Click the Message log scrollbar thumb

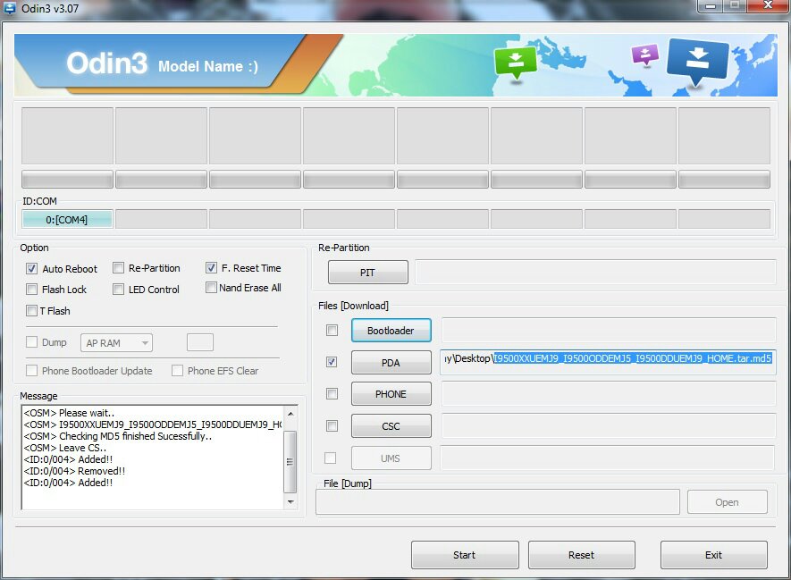point(290,461)
